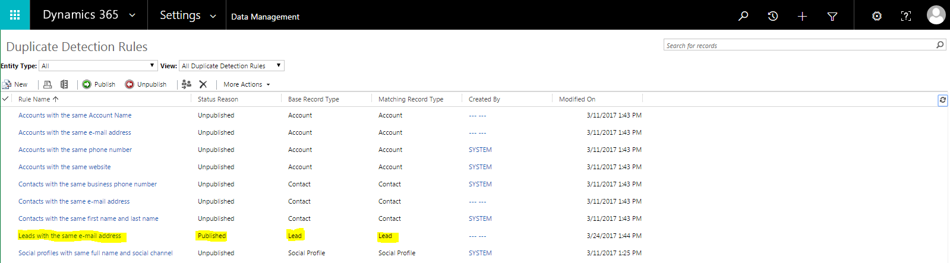Sort by the Modified On column header
The image size is (950, 263).
577,99
